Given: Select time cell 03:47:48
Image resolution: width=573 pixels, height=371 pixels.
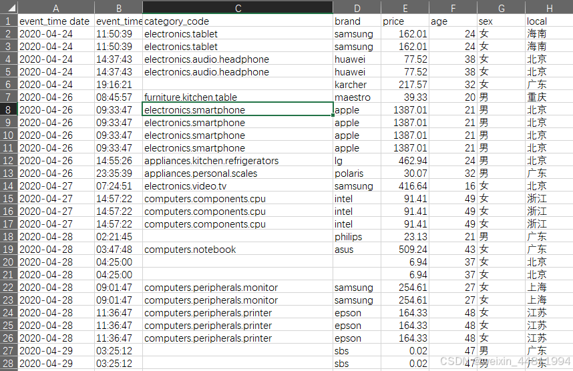Looking at the screenshot, I should [x=118, y=250].
